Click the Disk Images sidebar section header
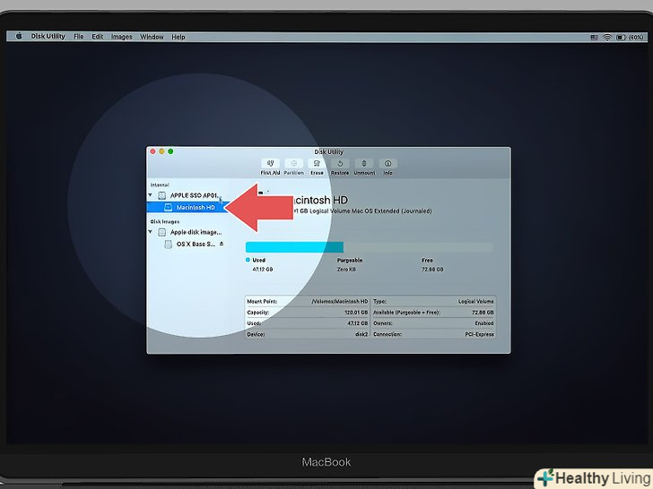 165,221
